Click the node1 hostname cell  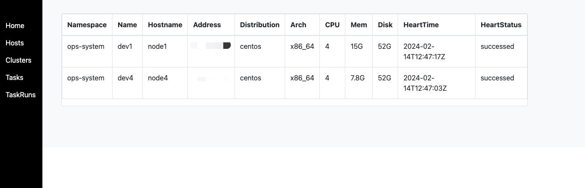(157, 46)
